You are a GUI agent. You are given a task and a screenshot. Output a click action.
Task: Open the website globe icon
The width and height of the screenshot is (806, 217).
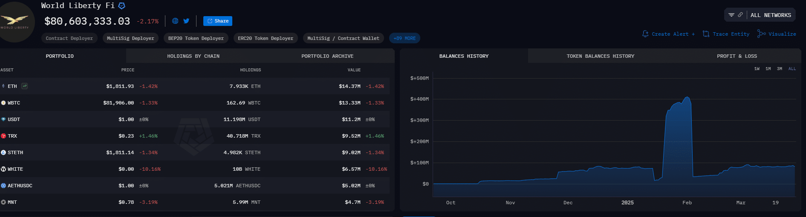tap(175, 21)
